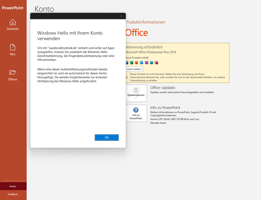This screenshot has height=200, width=261.
Task: Click the Excel app icon
Action: [131, 63]
